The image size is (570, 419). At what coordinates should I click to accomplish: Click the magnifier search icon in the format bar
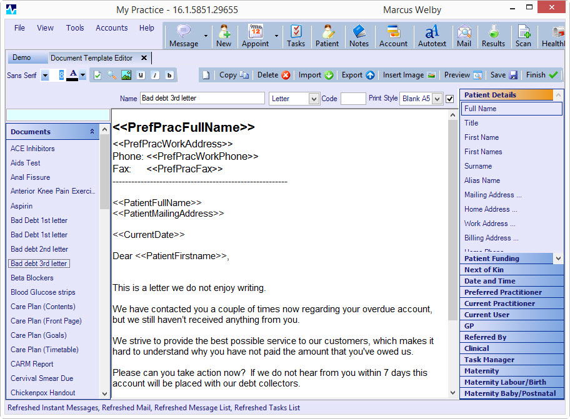pyautogui.click(x=112, y=75)
